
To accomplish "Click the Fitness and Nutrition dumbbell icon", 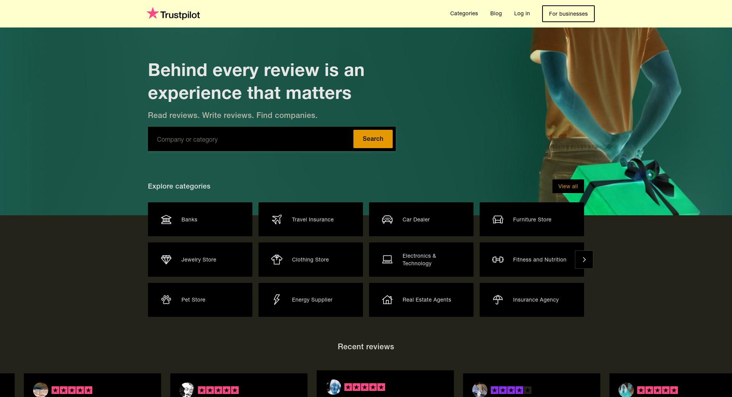I will [x=498, y=260].
